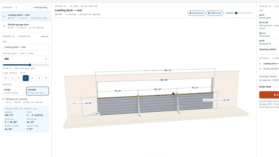
Task: Focus the opening width input showing 300
Action: point(26,59)
